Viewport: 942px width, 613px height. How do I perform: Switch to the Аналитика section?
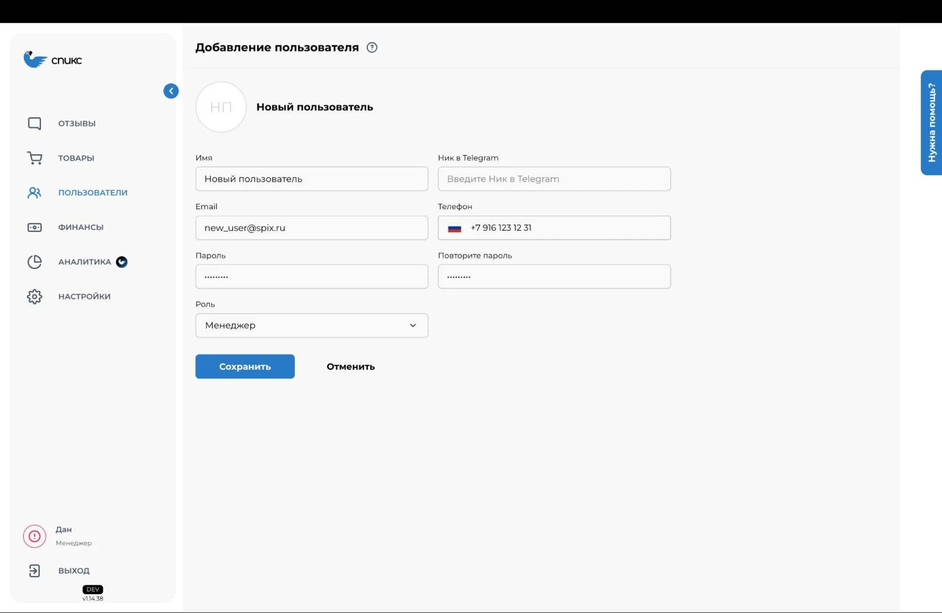tap(85, 262)
